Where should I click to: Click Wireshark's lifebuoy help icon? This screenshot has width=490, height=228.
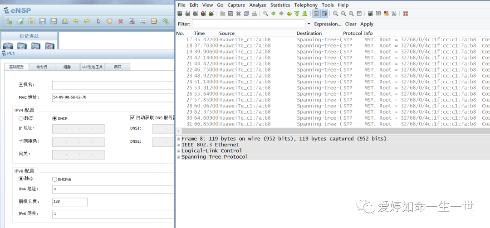[405, 14]
